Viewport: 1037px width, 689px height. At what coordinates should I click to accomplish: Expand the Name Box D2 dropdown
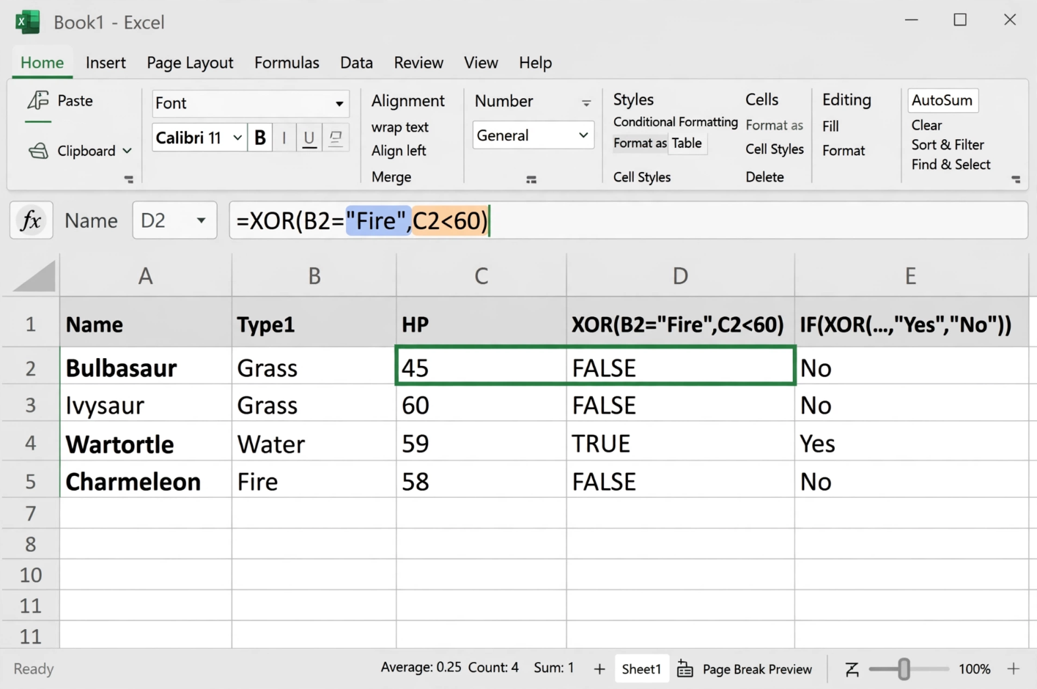(x=201, y=220)
